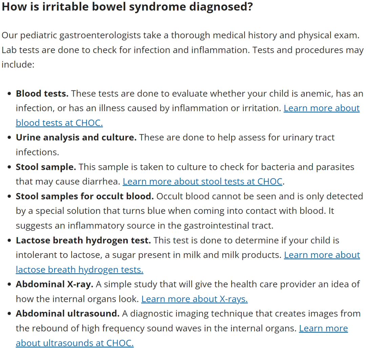
Task: Click the bold Abdominal X-ray label
Action: click(54, 284)
